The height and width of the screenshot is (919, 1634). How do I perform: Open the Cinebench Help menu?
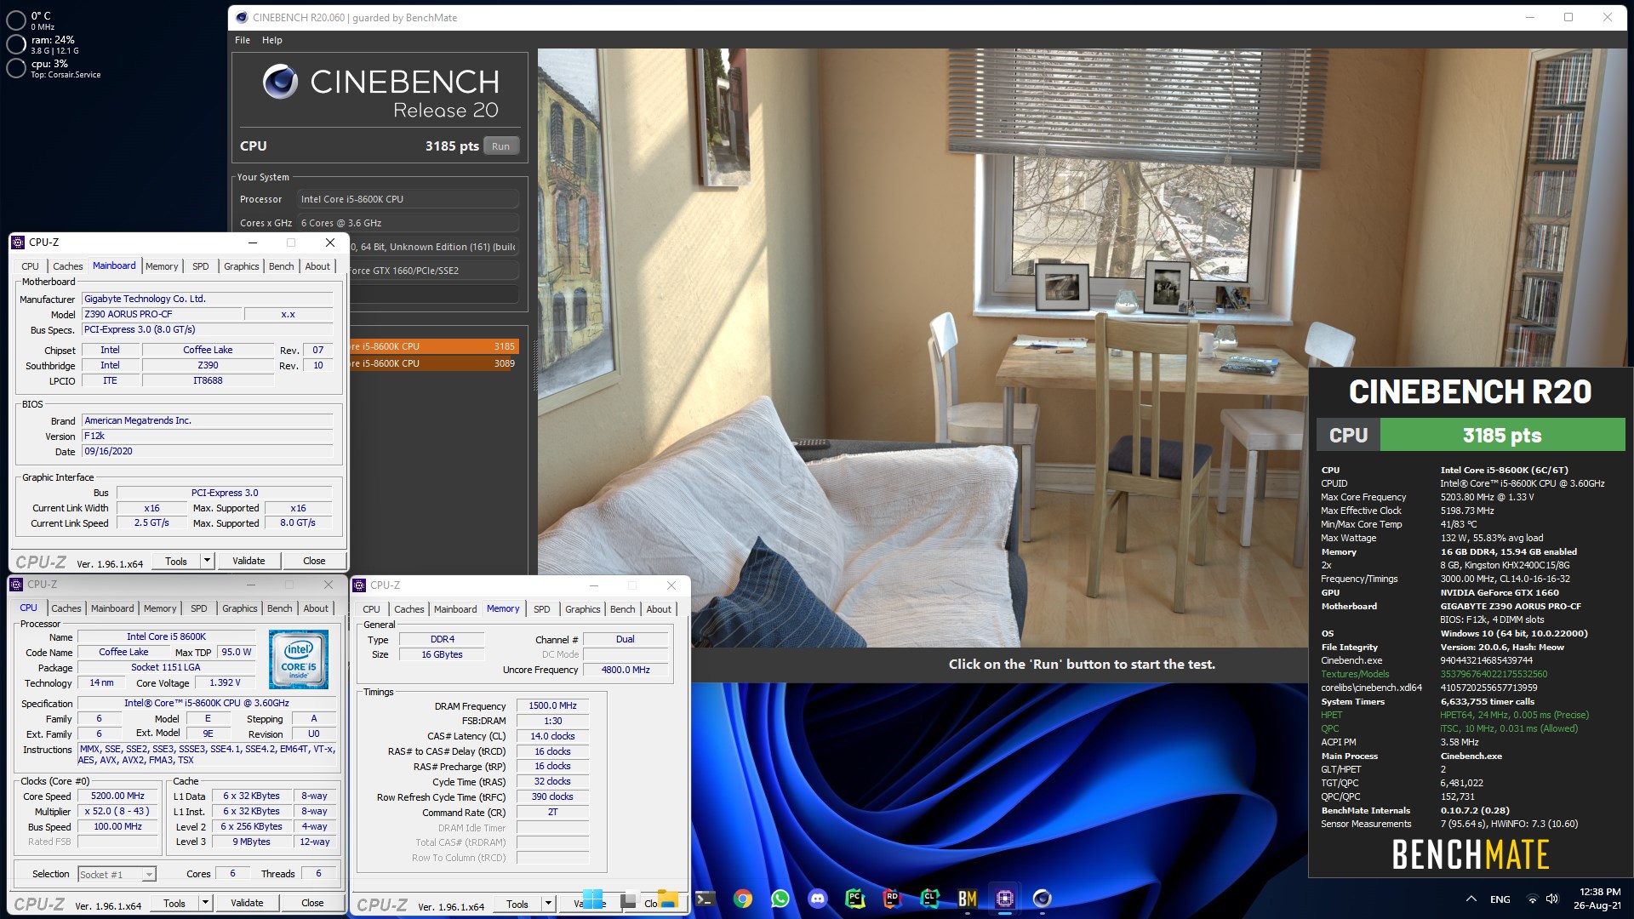(271, 40)
